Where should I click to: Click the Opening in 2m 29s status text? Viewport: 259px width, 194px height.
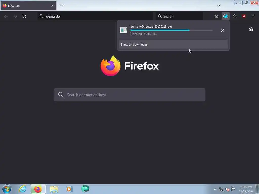coord(143,34)
